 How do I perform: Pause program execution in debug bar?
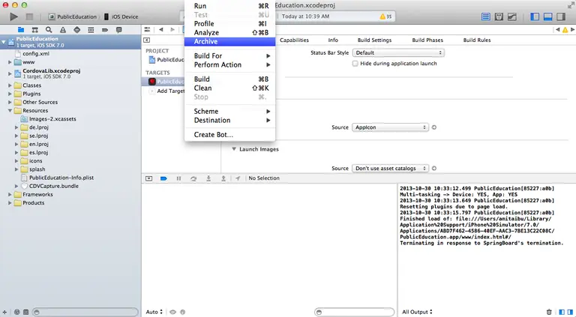pos(178,178)
